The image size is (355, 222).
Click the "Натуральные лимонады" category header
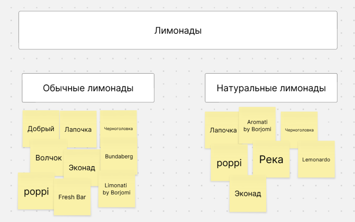271,88
